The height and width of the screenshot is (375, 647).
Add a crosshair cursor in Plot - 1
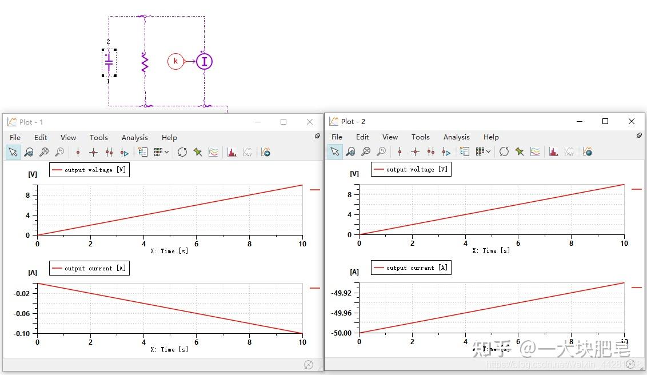(x=93, y=152)
